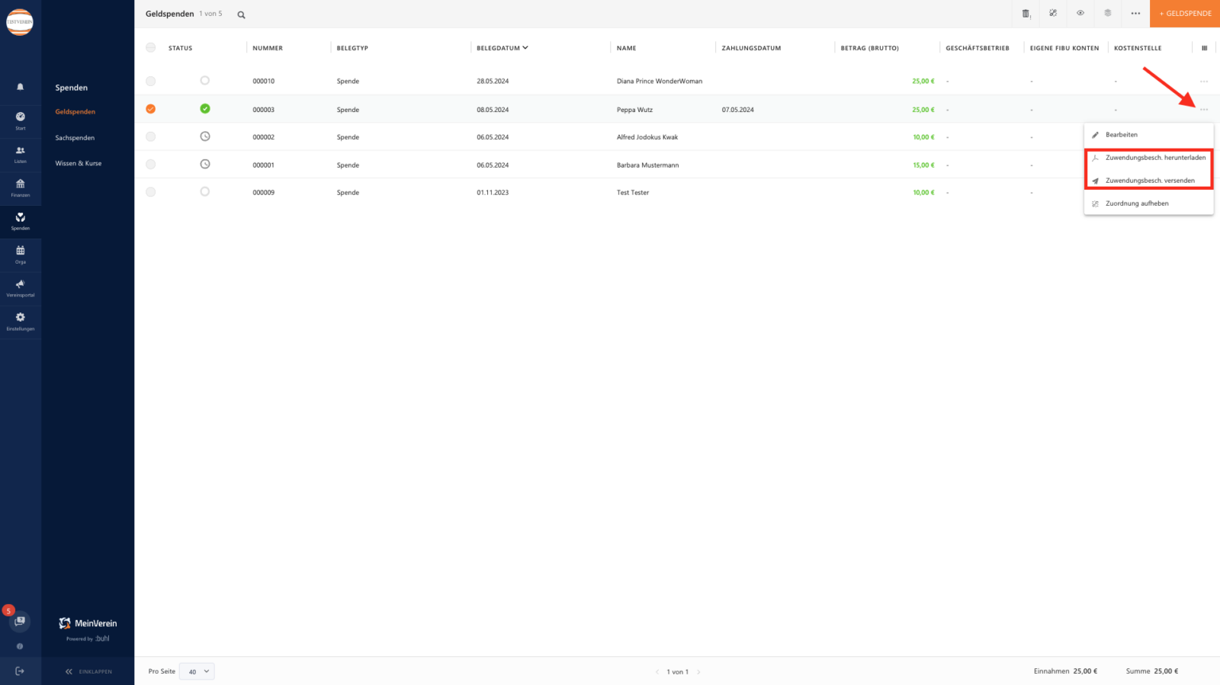The image size is (1220, 685).
Task: Deselect checkbox for donation 000003
Action: (x=151, y=109)
